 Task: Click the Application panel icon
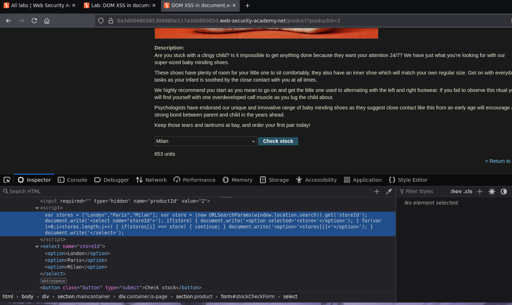point(347,180)
